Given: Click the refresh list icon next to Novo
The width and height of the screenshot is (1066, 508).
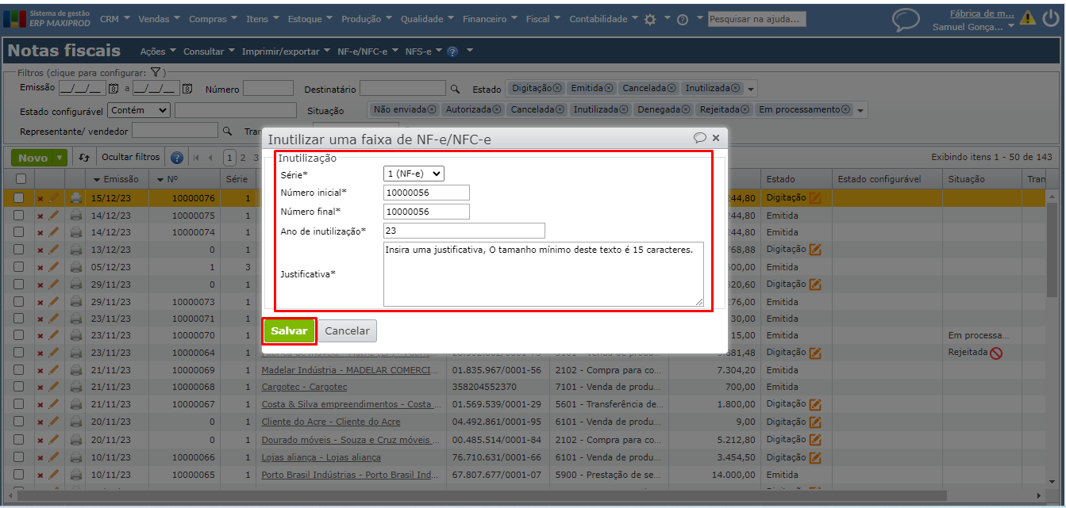Looking at the screenshot, I should (x=84, y=158).
